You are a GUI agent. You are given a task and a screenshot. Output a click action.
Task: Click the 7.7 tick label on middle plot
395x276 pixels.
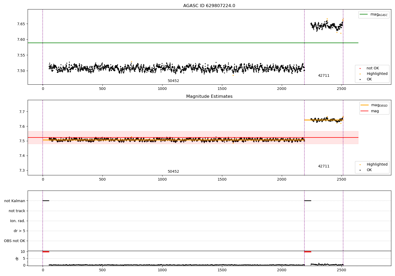tap(22, 112)
